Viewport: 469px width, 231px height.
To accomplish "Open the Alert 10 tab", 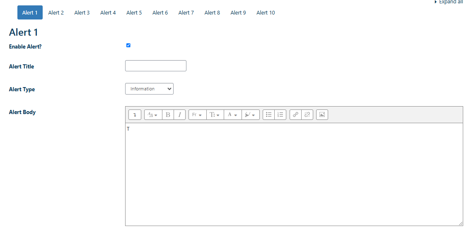I will 266,12.
